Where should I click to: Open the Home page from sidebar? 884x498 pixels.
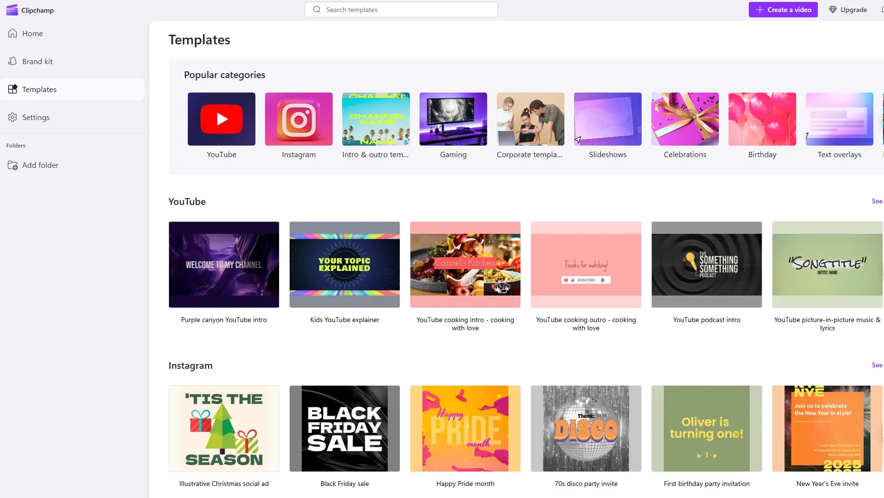click(x=32, y=34)
